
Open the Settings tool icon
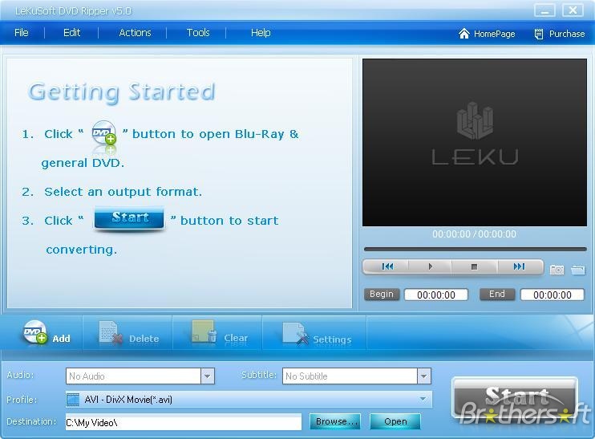click(x=296, y=333)
